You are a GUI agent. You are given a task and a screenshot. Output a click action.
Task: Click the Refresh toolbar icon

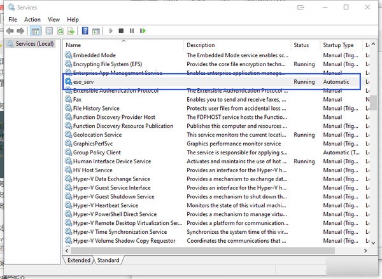[60, 31]
